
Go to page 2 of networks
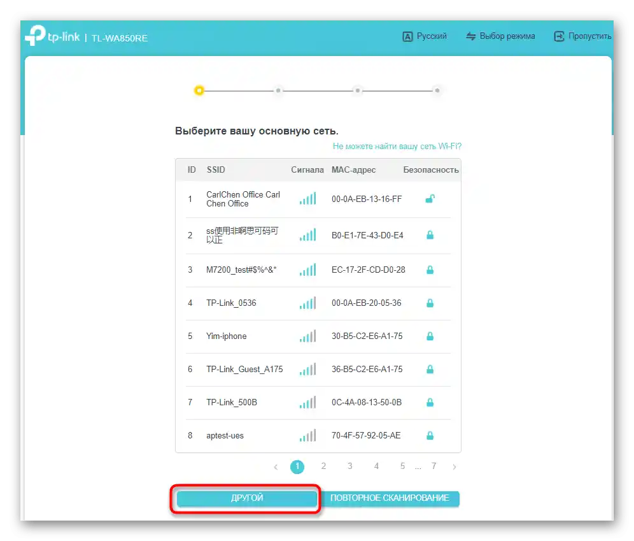pyautogui.click(x=323, y=466)
